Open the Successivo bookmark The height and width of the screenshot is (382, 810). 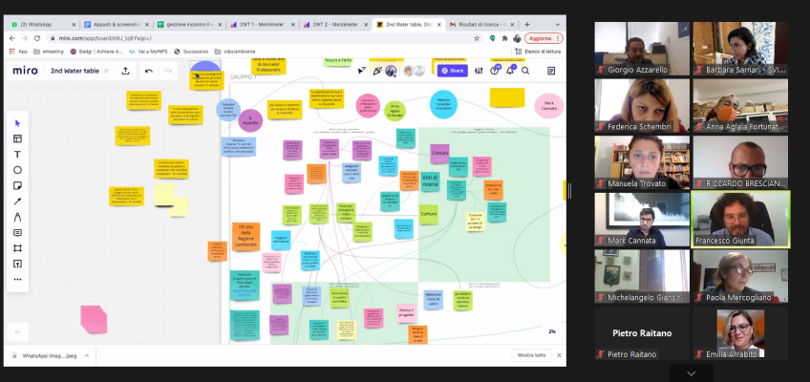pyautogui.click(x=191, y=52)
